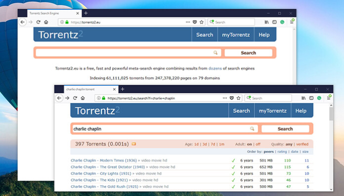
Task: Click the vertical scrollbar thumb of the front window
Action: point(331,114)
